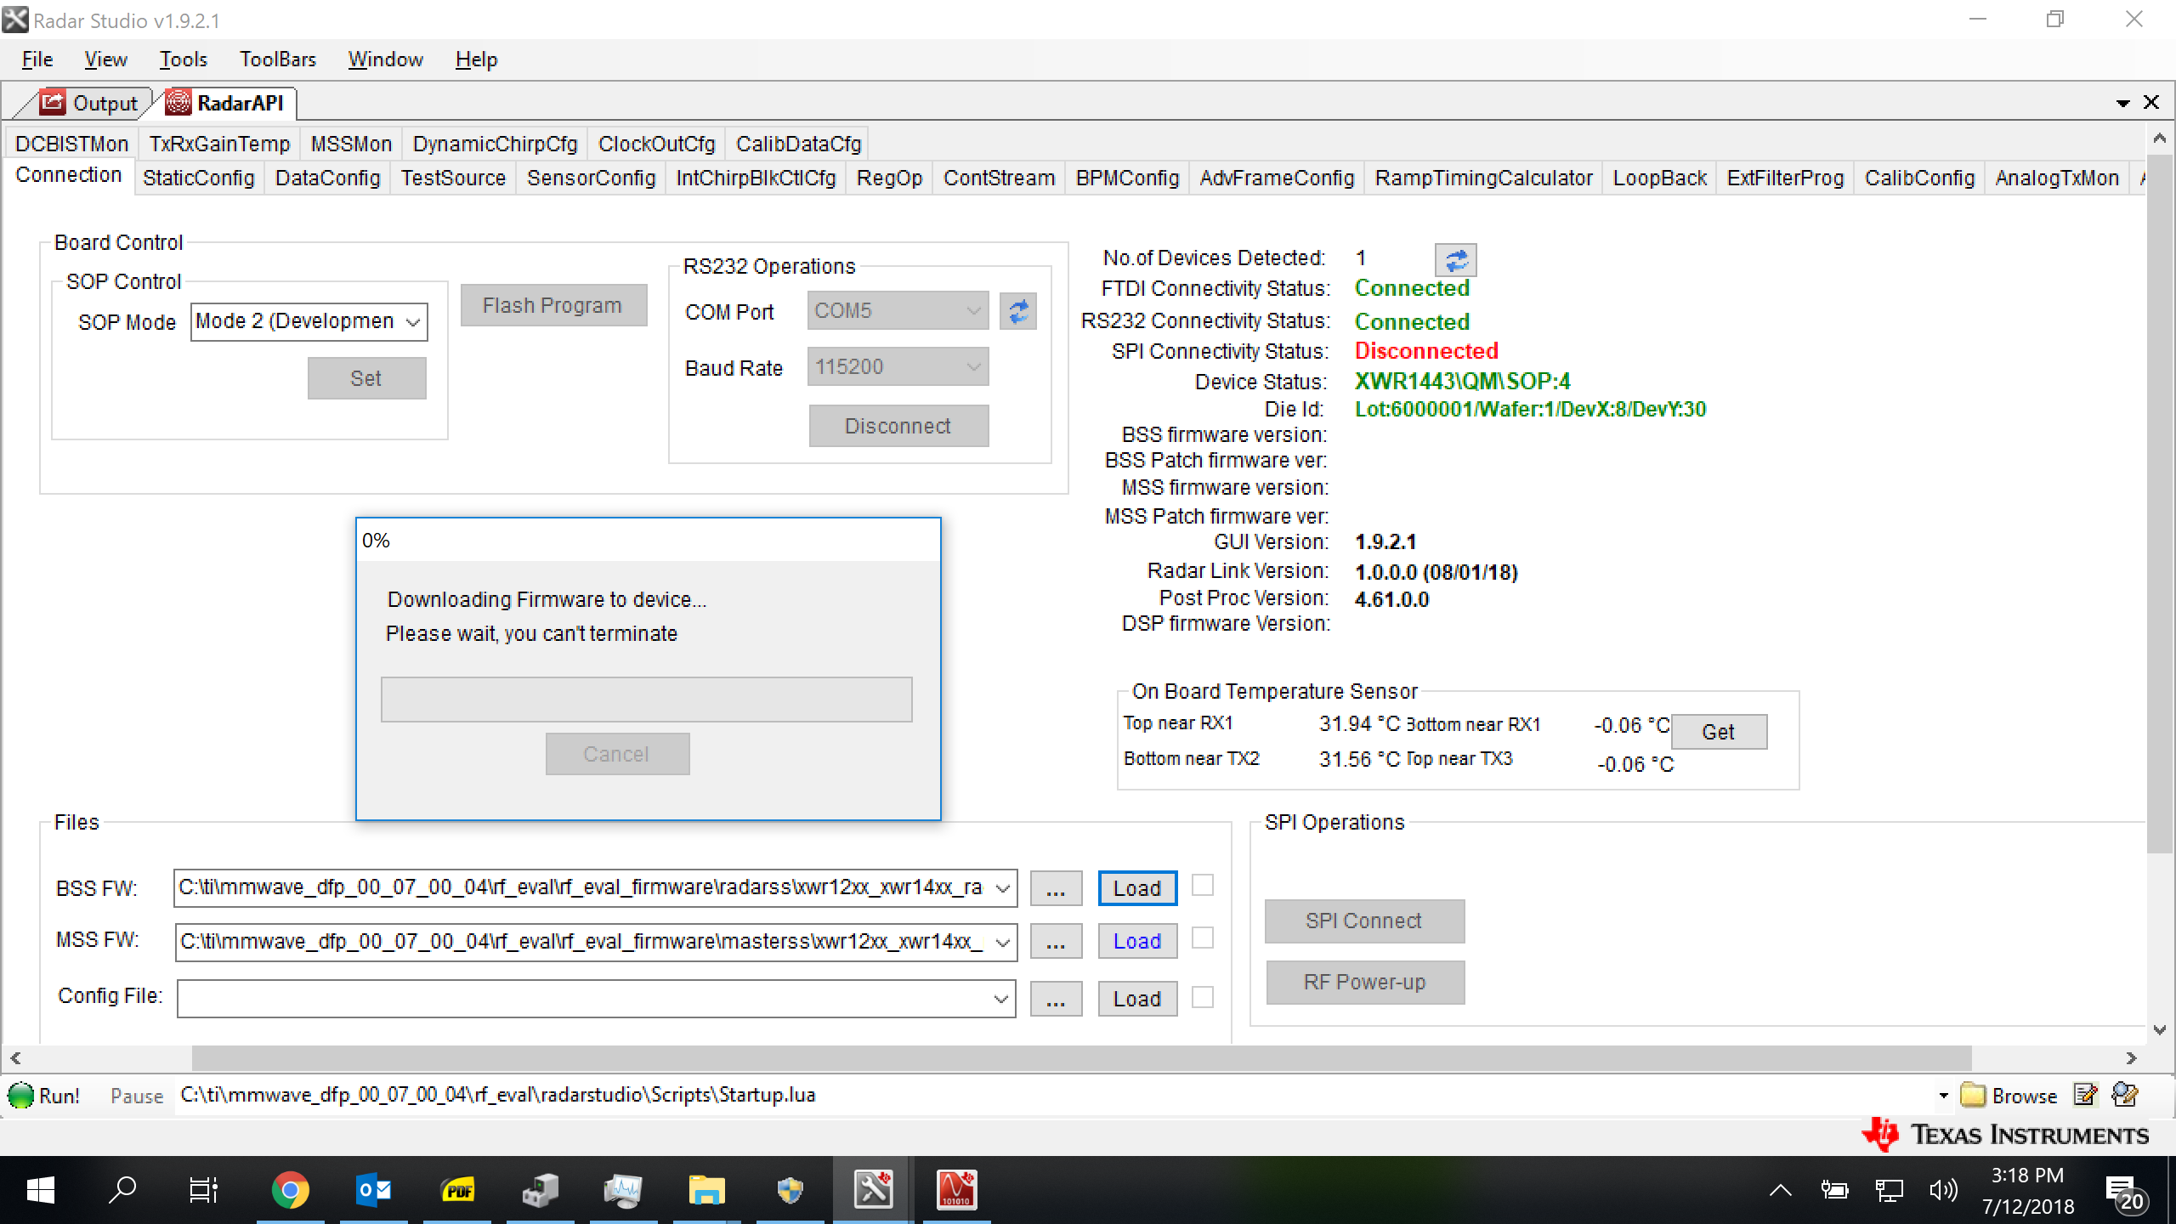Tick the BSS FW checkbox
The image size is (2176, 1224).
1202,886
